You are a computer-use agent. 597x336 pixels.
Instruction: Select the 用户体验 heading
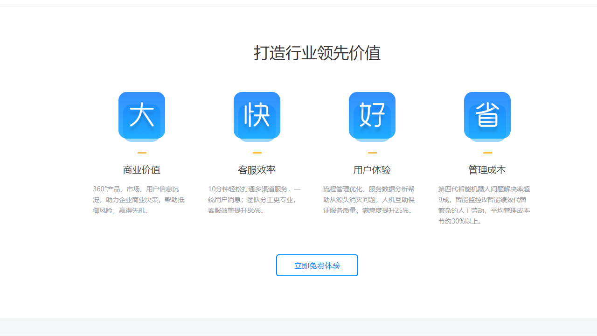372,170
